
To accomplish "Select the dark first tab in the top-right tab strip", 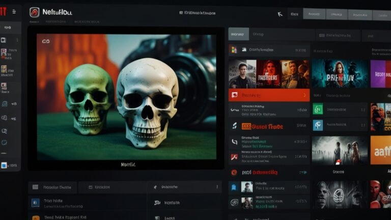I will tap(294, 14).
